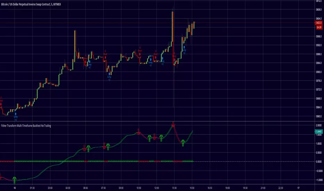
Task: Click the 12:00 time axis label
Action: 157,188
